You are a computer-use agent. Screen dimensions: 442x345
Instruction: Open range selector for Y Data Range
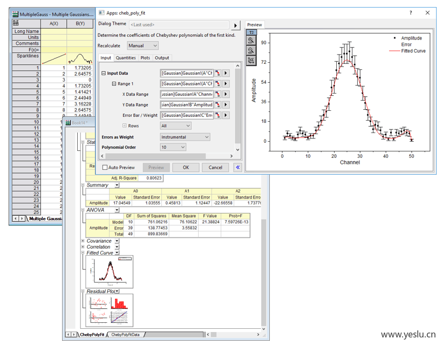[217, 104]
